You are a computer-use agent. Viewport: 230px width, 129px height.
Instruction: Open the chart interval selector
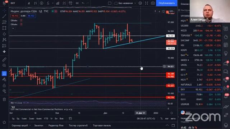29,3
